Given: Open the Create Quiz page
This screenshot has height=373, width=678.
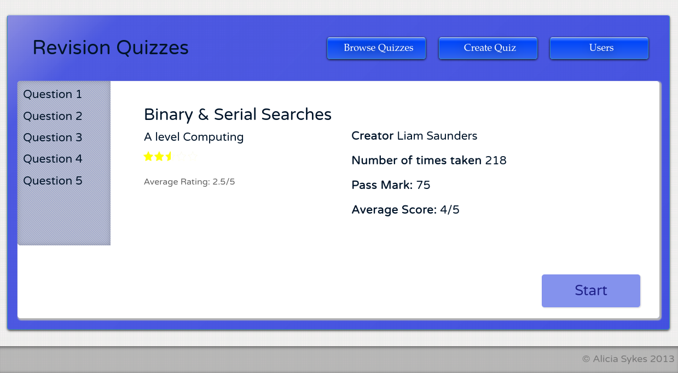Looking at the screenshot, I should coord(488,48).
